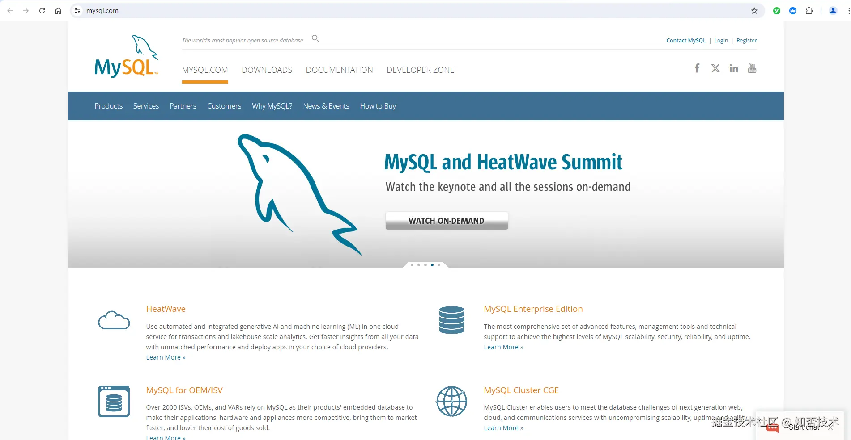Image resolution: width=851 pixels, height=440 pixels.
Task: Open MySQL X (Twitter) icon
Action: (715, 68)
